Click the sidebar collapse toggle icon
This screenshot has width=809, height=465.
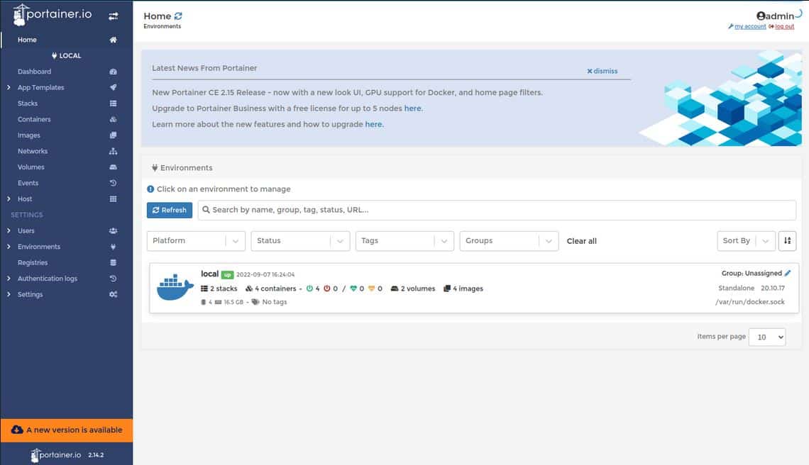[113, 16]
